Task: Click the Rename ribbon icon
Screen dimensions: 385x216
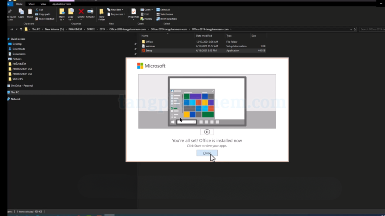Action: (90, 13)
